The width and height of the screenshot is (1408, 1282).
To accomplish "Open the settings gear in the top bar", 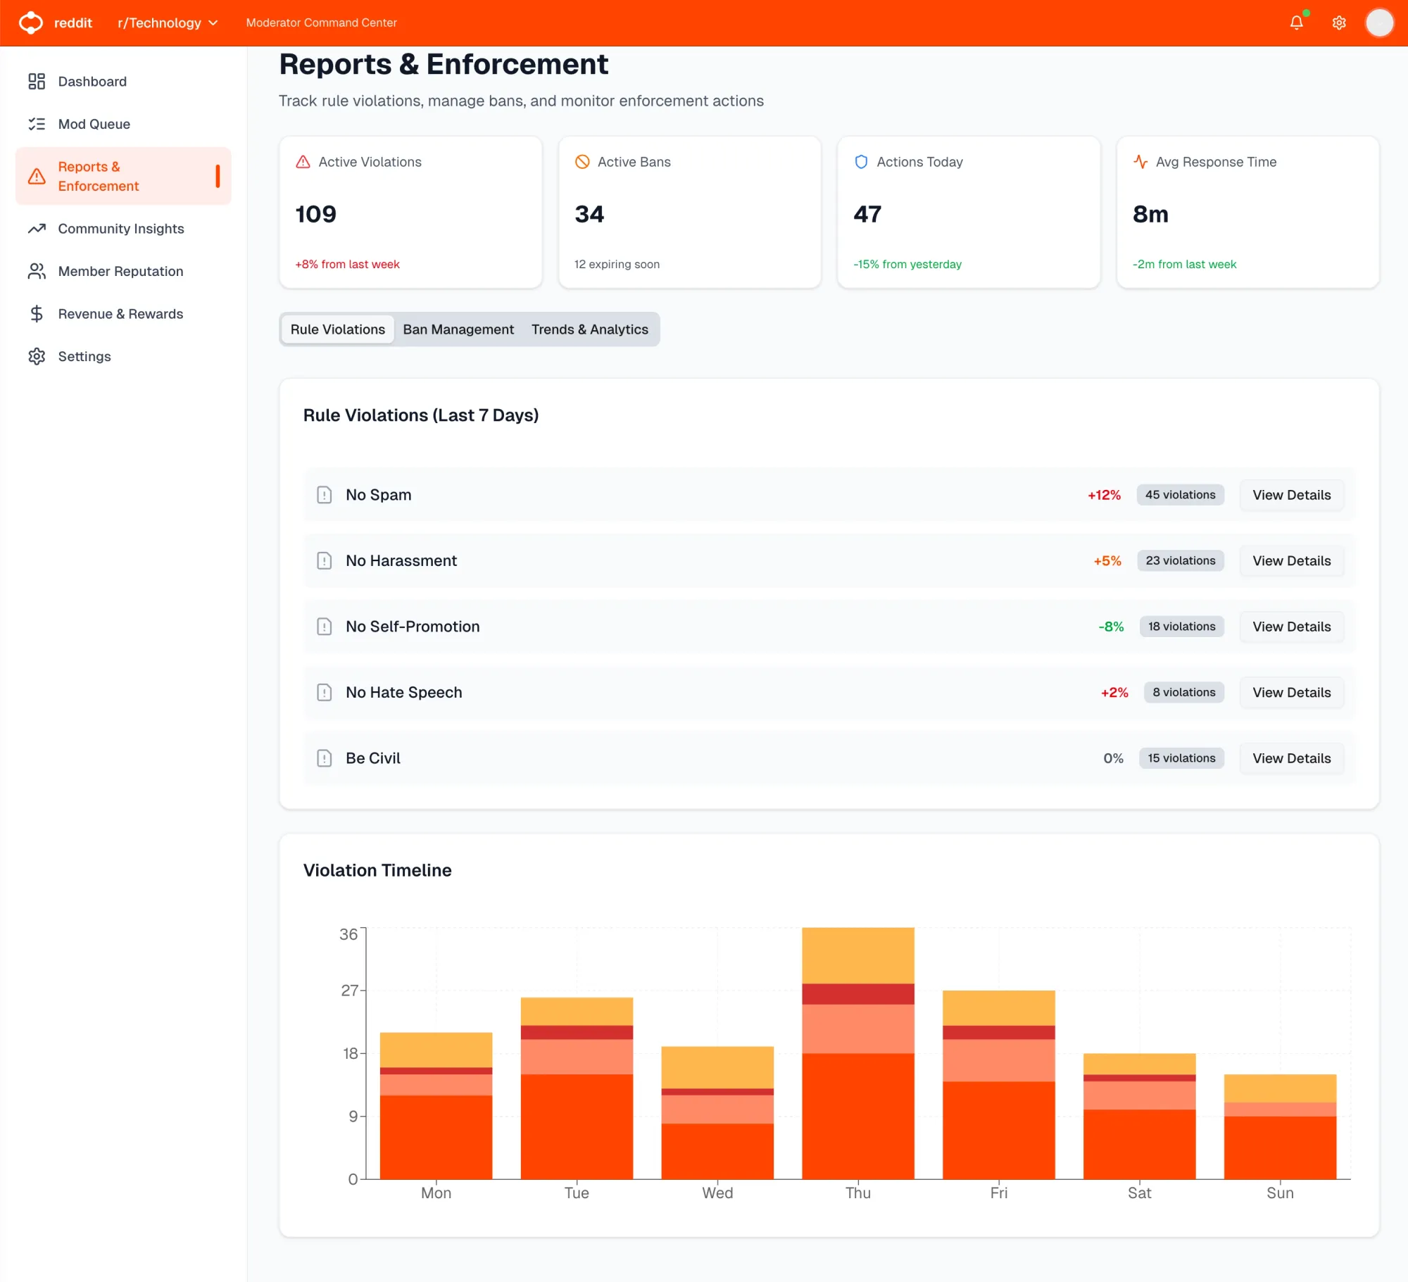I will (x=1338, y=22).
